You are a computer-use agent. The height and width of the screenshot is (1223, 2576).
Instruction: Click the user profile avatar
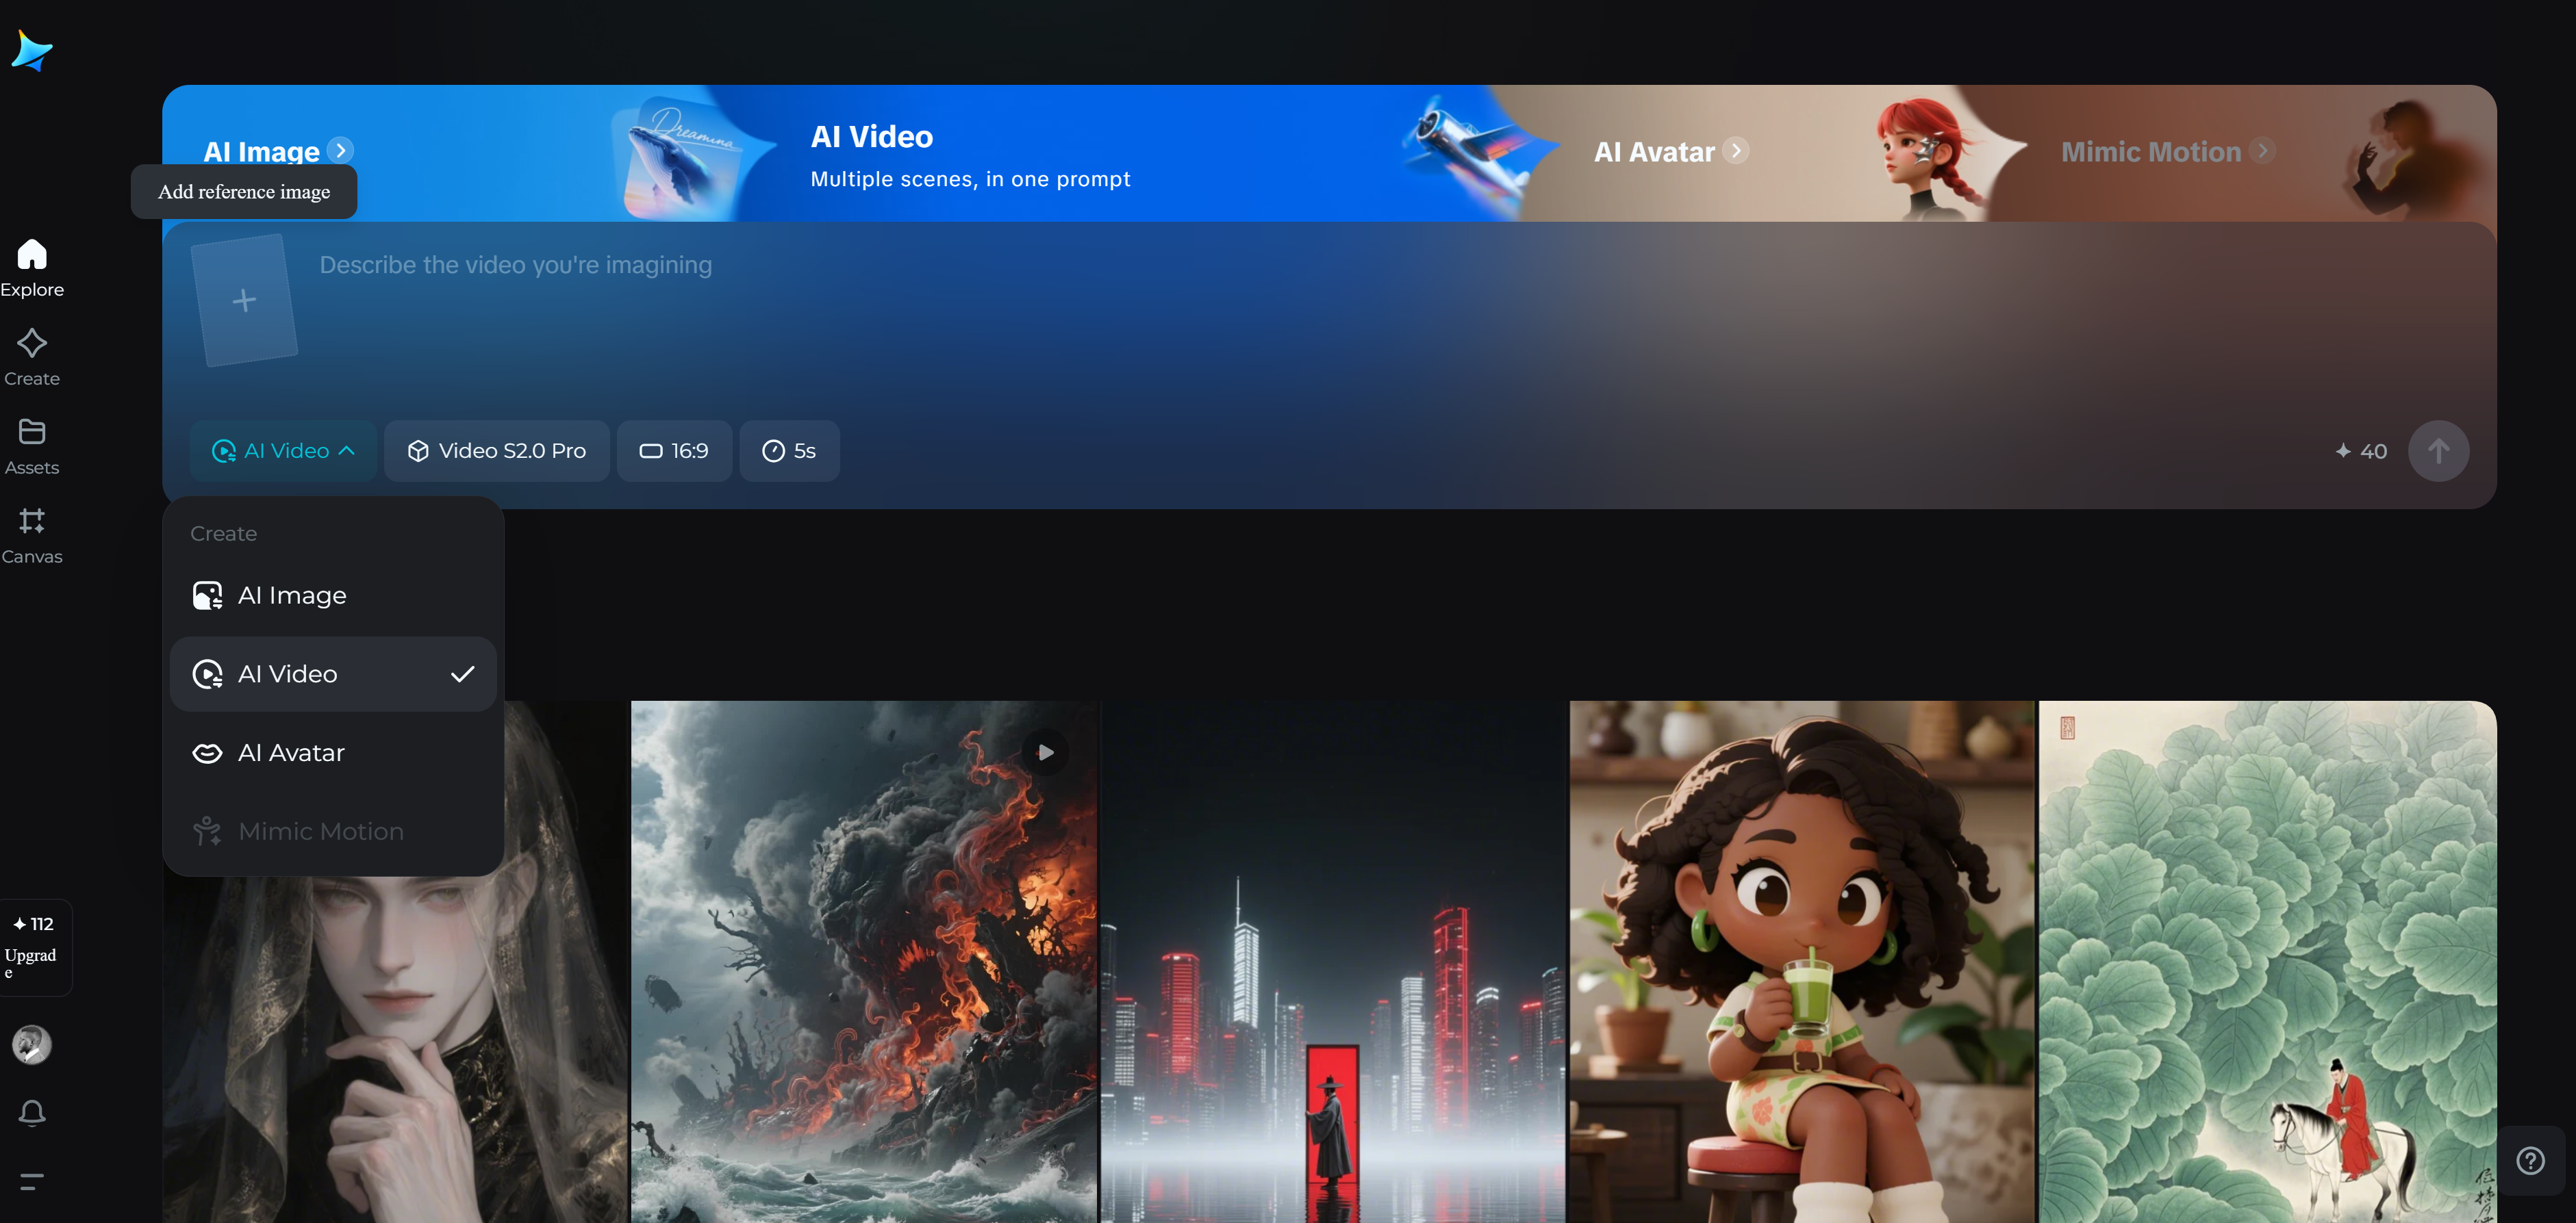(32, 1044)
